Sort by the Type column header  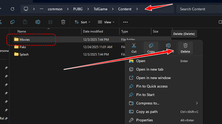tap(124, 31)
